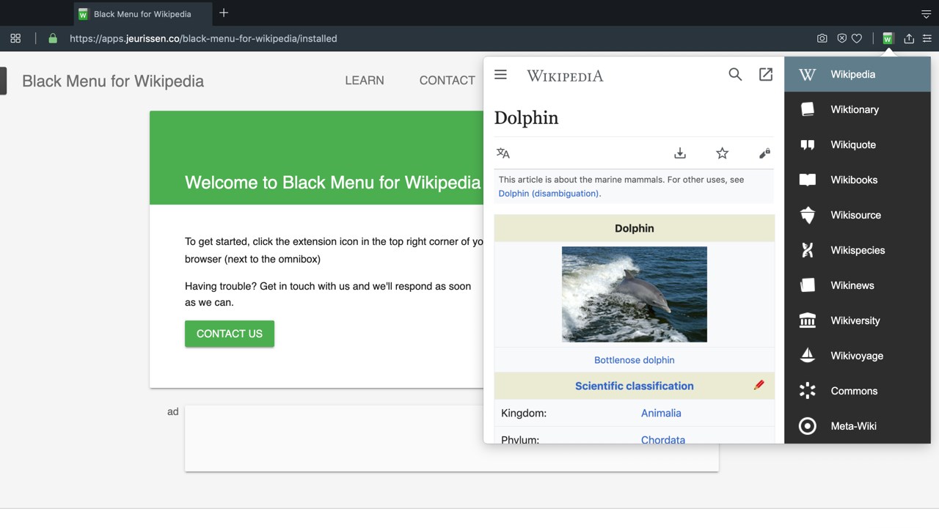This screenshot has height=528, width=939.
Task: Open the hamburger menu in Wikipedia popup
Action: [x=501, y=75]
